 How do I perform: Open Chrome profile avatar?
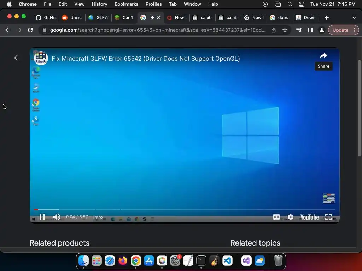(321, 30)
